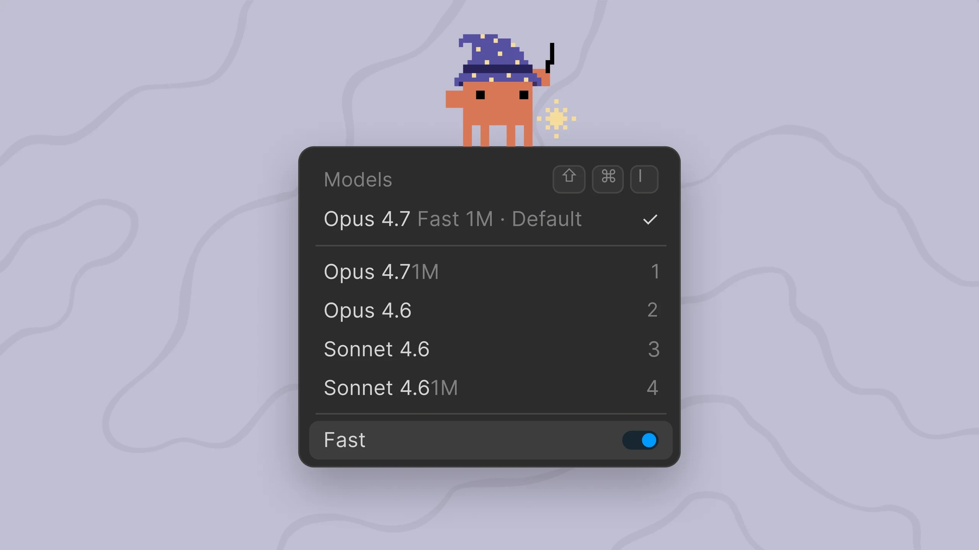Click the Models header label
Viewport: 979px width, 550px height.
[358, 180]
